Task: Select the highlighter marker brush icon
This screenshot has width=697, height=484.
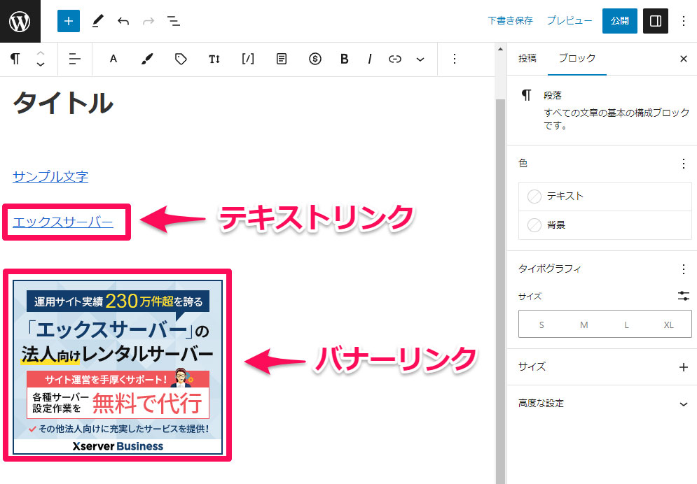Action: (146, 59)
